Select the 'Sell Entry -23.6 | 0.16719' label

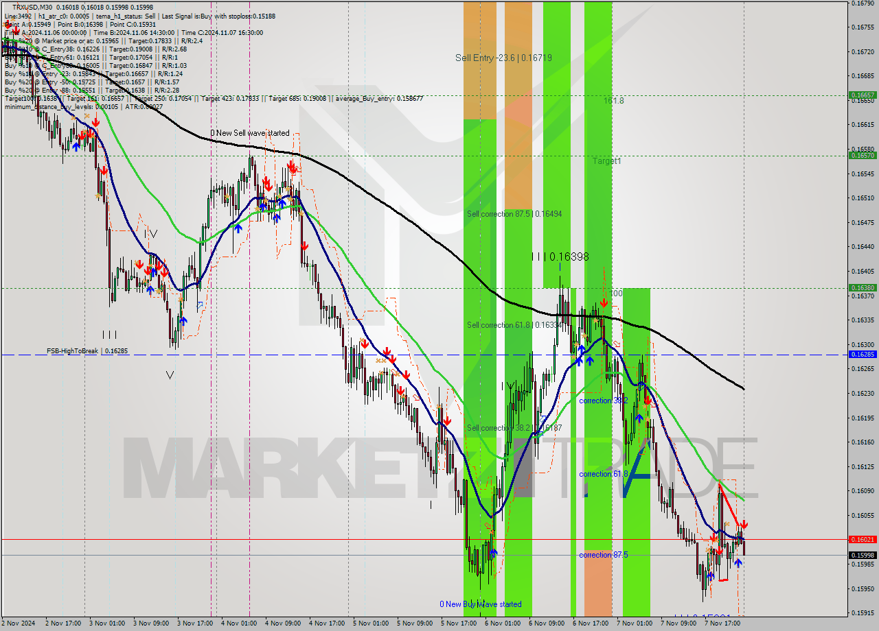coord(503,58)
